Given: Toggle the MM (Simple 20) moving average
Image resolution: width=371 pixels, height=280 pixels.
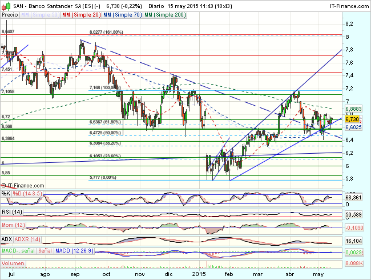Looking at the screenshot, I should tap(79, 14).
